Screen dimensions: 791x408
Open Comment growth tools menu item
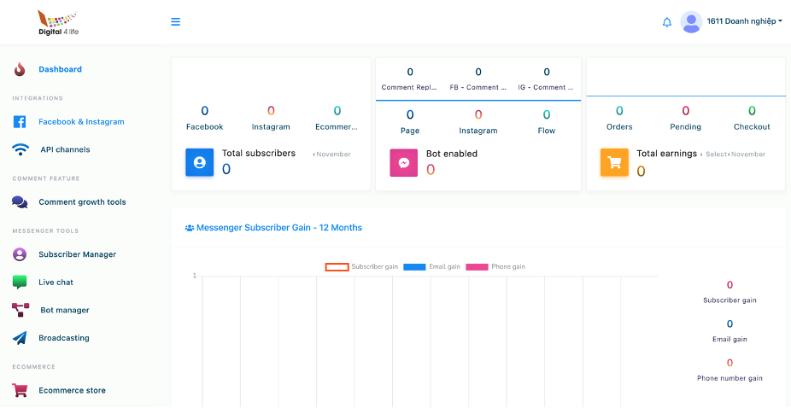coord(82,202)
